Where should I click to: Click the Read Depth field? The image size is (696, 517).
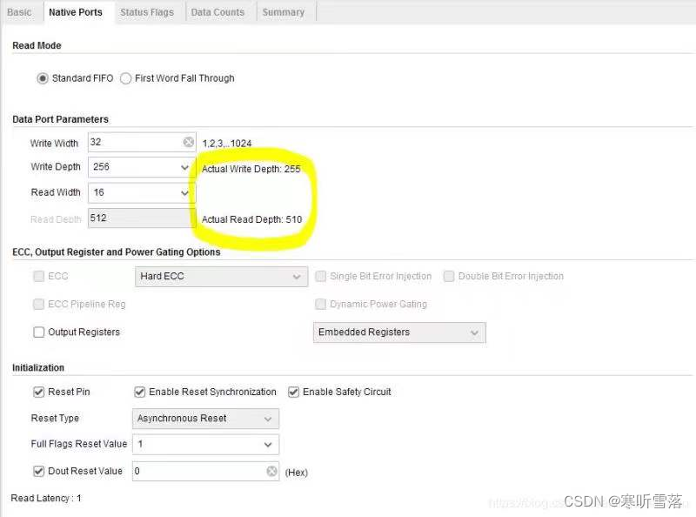tap(140, 218)
